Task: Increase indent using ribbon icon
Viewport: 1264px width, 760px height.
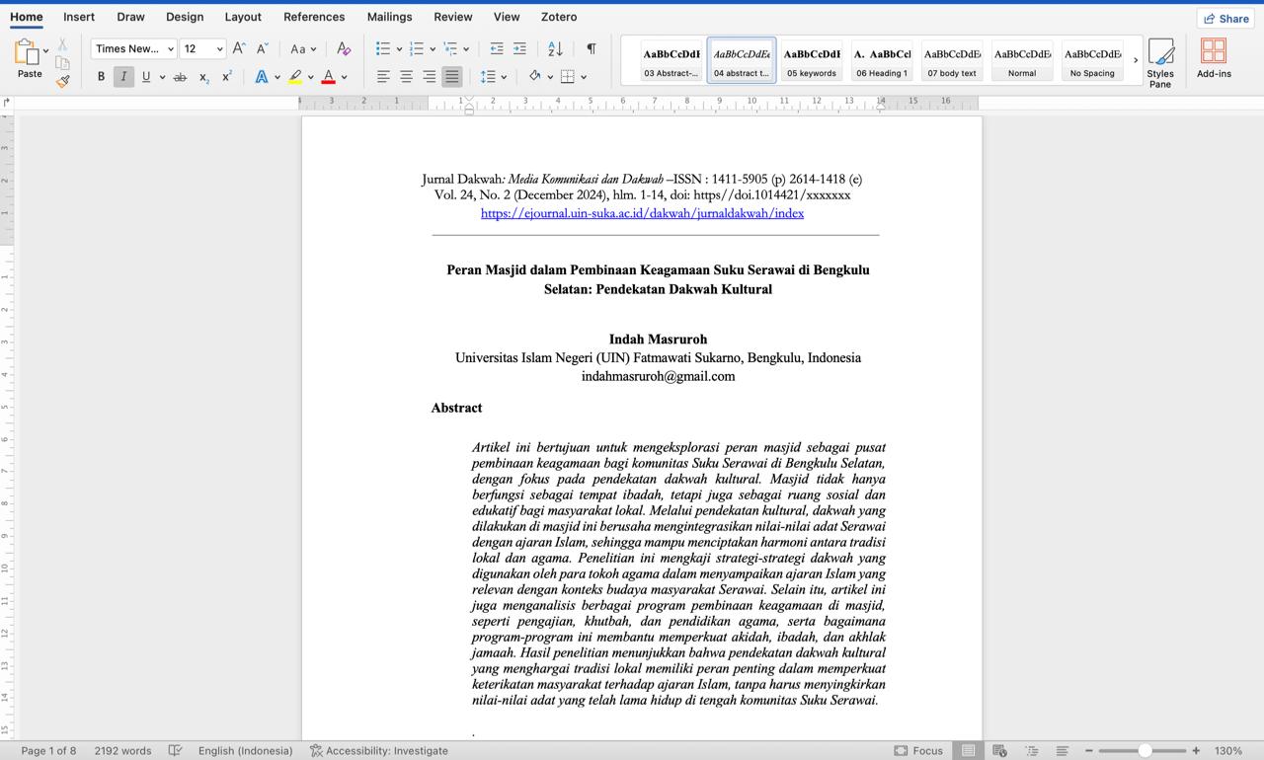Action: click(x=519, y=48)
